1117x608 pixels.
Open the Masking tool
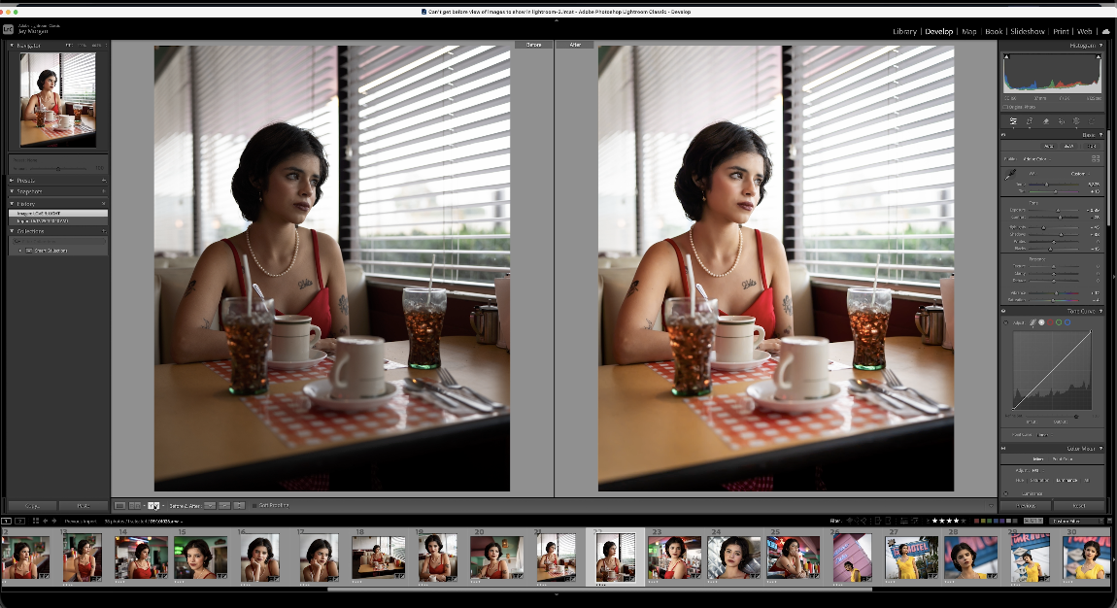pyautogui.click(x=1076, y=121)
